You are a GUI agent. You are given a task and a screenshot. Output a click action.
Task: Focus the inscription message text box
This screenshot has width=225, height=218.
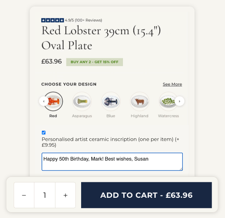(x=112, y=162)
